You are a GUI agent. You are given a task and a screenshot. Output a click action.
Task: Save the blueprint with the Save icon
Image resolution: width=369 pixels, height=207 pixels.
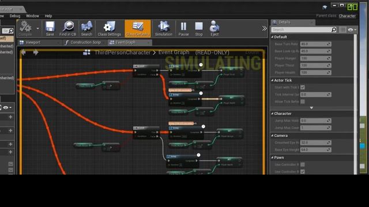click(x=50, y=29)
